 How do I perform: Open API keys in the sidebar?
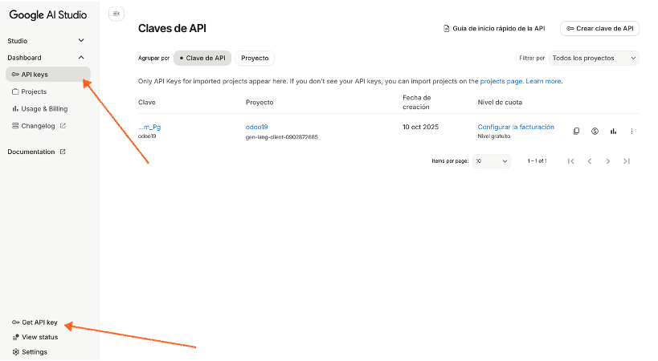pos(48,74)
